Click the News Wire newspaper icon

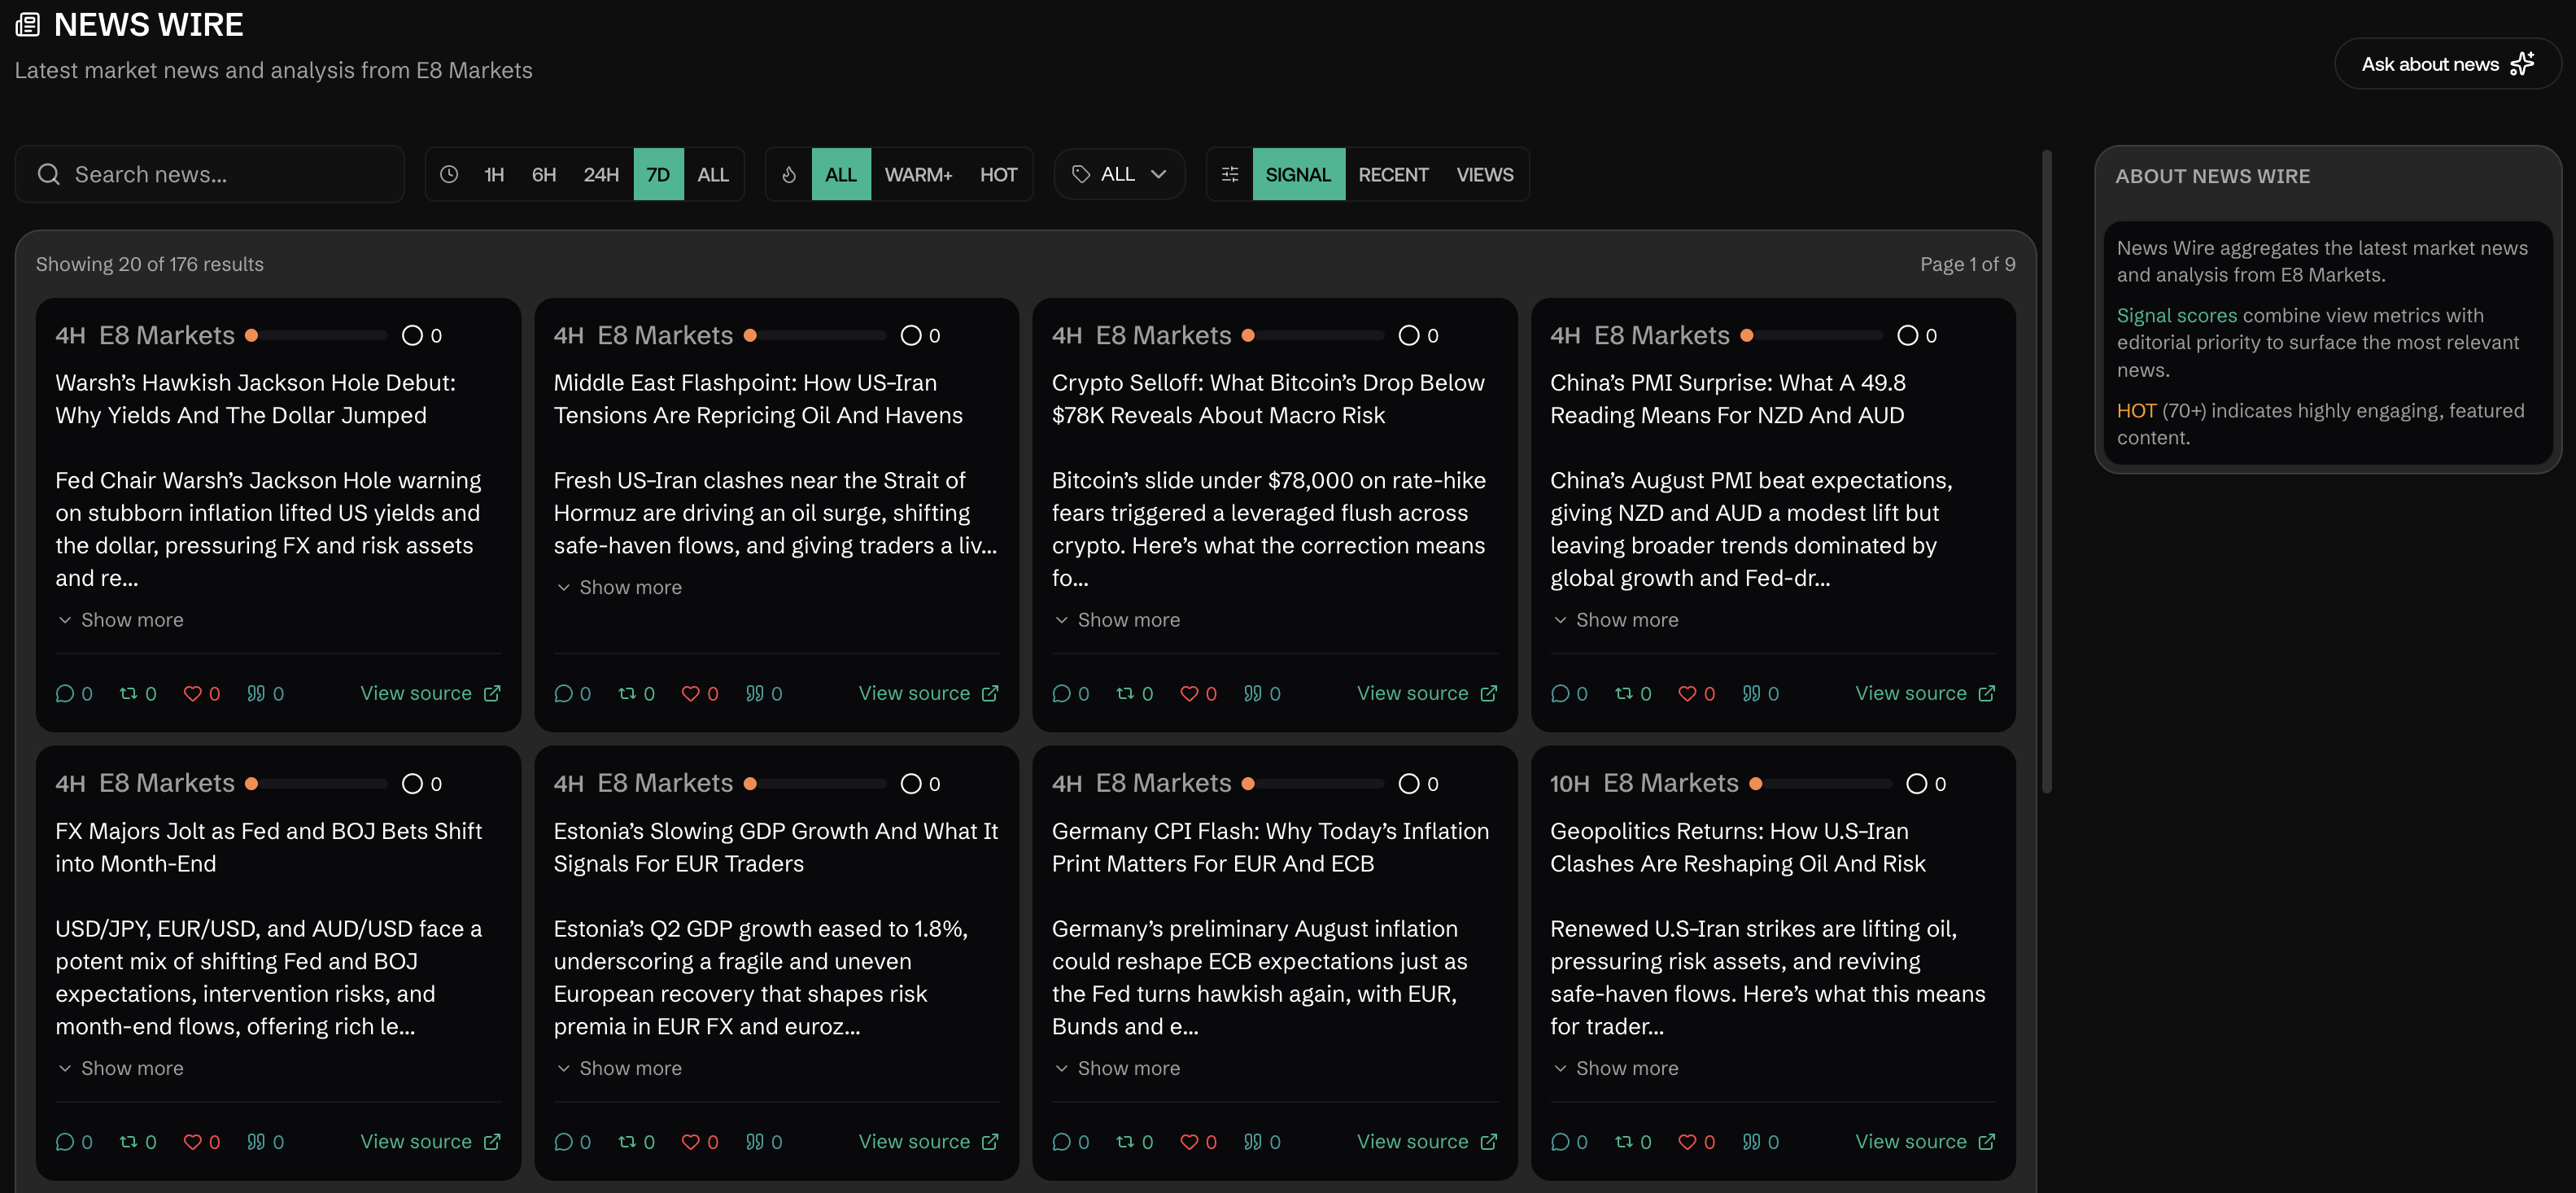(28, 24)
